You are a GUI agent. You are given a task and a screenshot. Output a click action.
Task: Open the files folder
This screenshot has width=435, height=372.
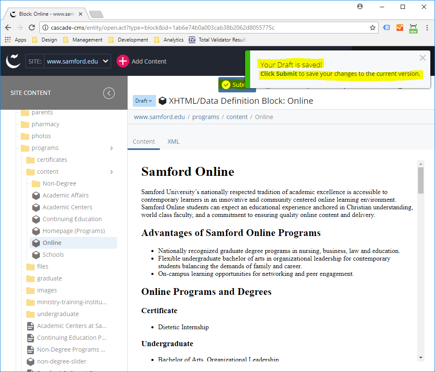tap(37, 267)
